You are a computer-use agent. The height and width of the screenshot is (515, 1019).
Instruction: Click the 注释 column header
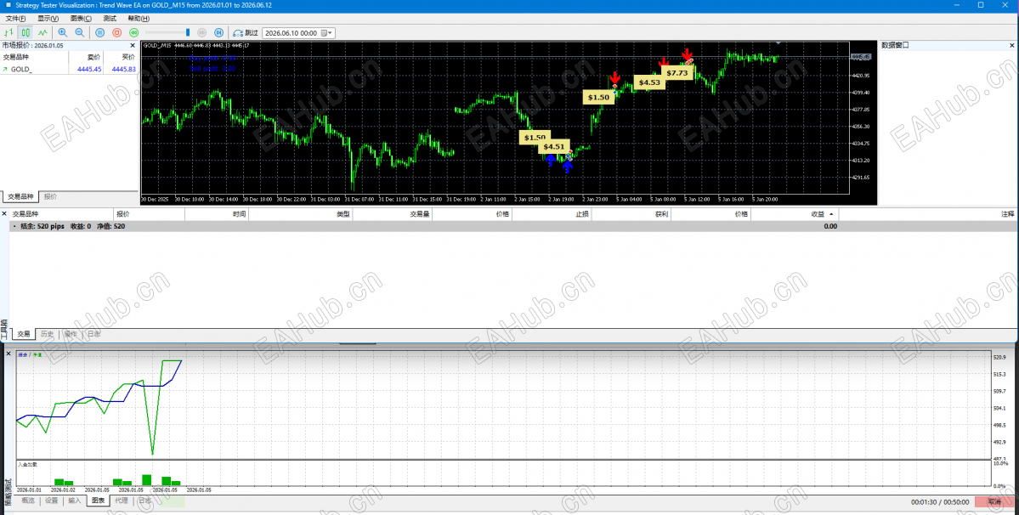coord(928,213)
